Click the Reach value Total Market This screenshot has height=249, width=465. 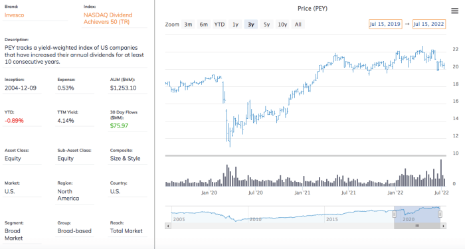126,231
